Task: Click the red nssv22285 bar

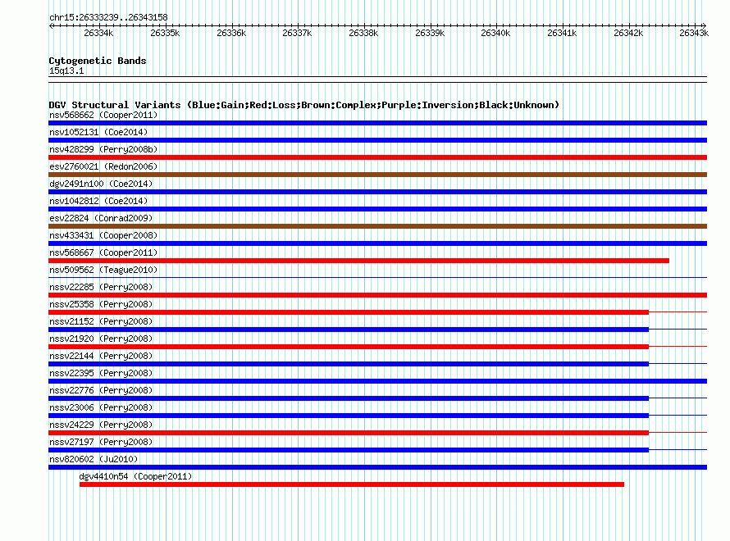Action: click(377, 295)
